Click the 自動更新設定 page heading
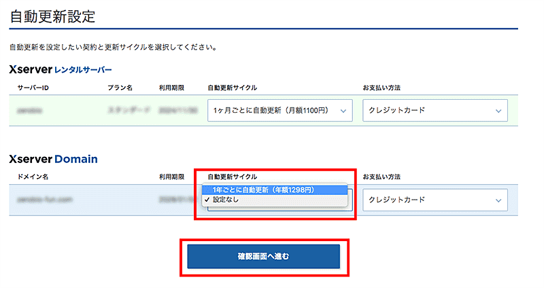Image resolution: width=544 pixels, height=288 pixels. click(52, 16)
